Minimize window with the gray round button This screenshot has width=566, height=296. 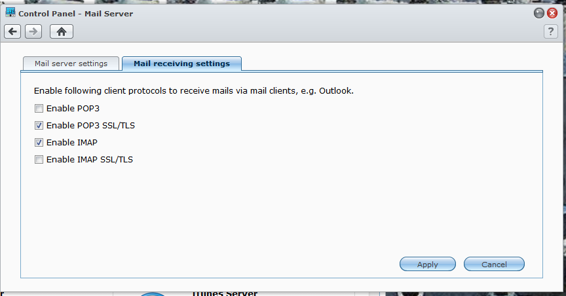click(x=538, y=13)
